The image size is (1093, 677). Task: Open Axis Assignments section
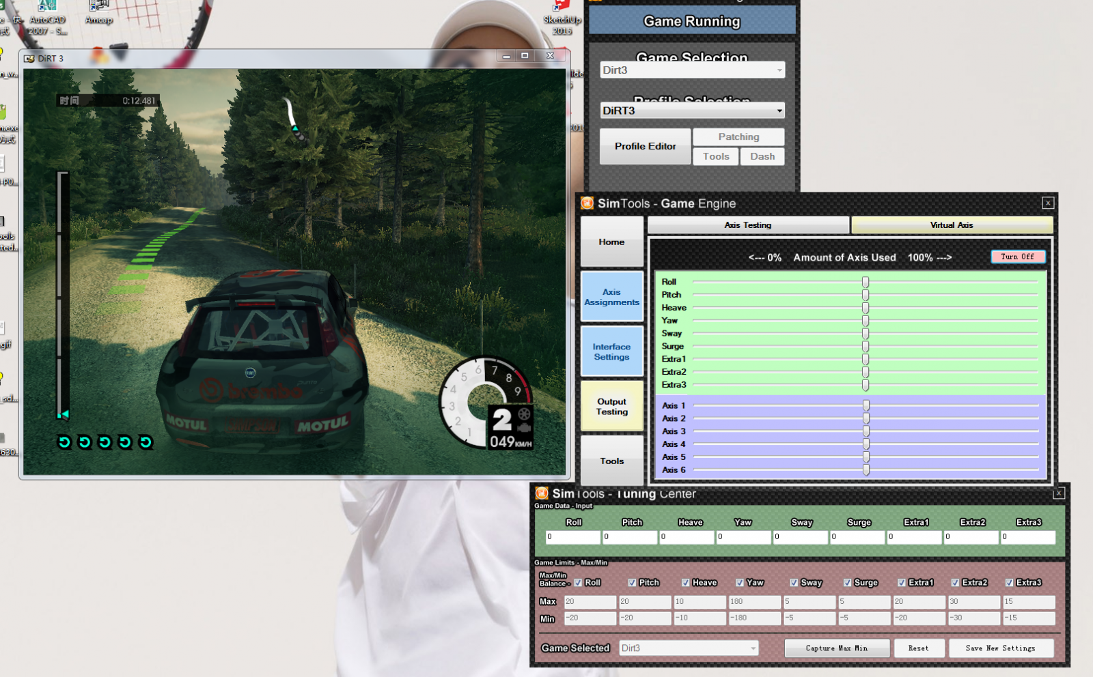(x=612, y=297)
